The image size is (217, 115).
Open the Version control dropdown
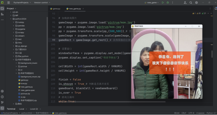(42, 2)
